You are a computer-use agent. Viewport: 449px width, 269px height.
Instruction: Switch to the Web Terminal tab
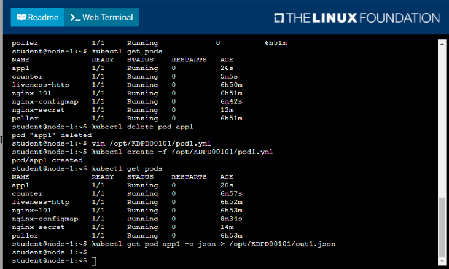(101, 17)
